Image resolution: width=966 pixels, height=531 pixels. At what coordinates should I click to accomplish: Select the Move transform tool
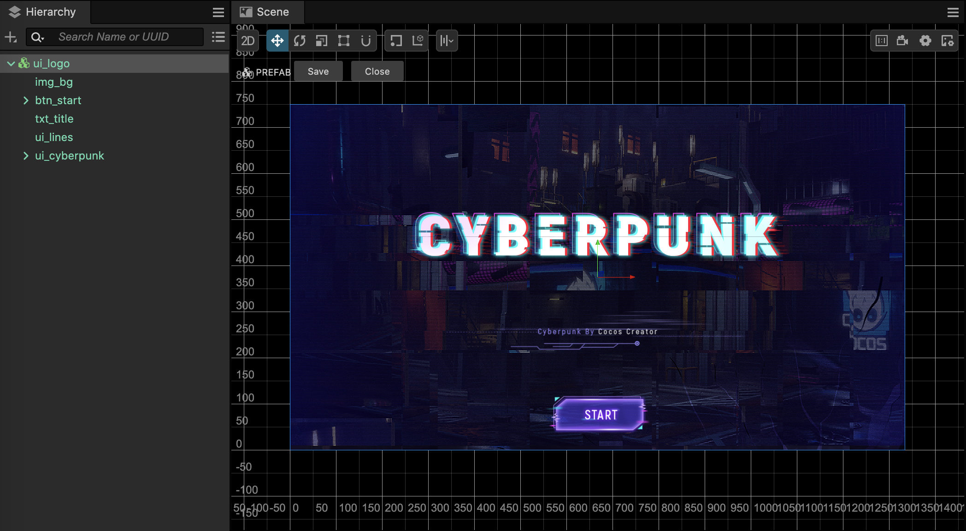coord(277,41)
